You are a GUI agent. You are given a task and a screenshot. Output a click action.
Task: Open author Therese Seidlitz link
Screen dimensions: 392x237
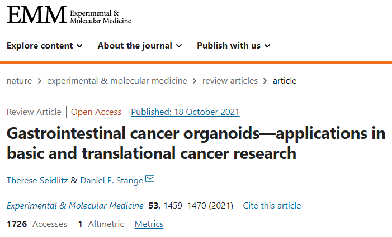click(x=37, y=181)
